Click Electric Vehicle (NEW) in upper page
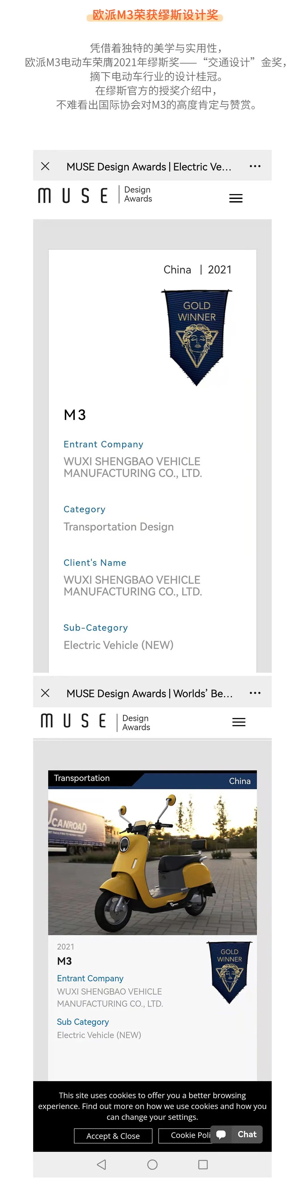 pyautogui.click(x=119, y=645)
